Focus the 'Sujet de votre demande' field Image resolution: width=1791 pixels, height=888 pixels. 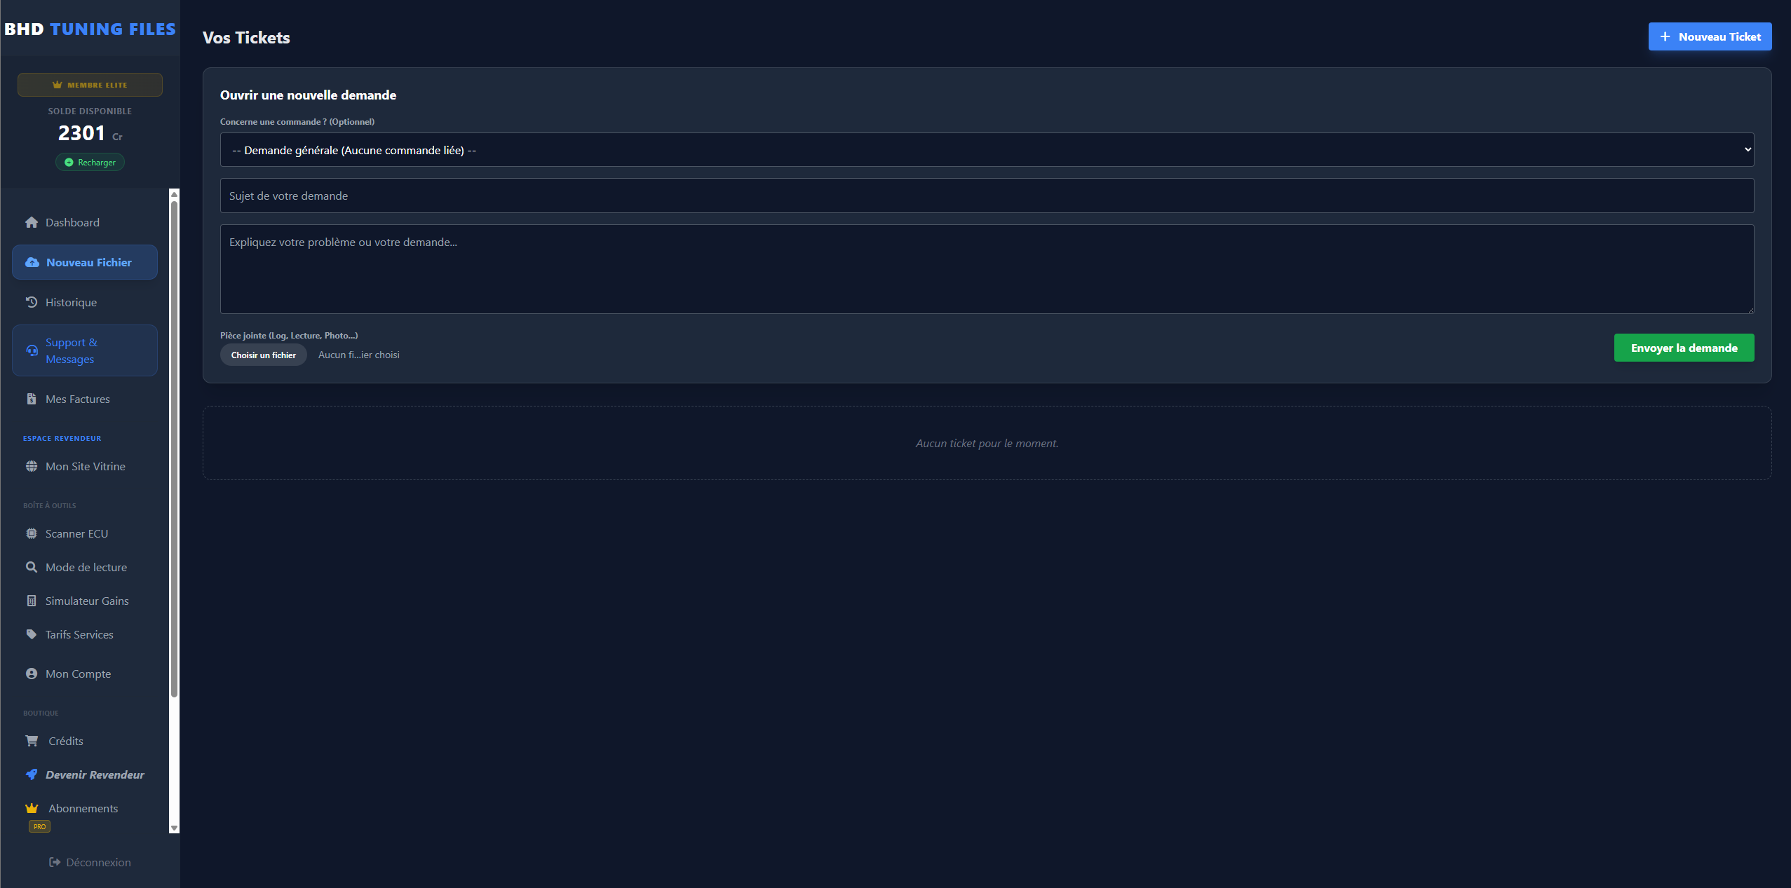click(987, 196)
